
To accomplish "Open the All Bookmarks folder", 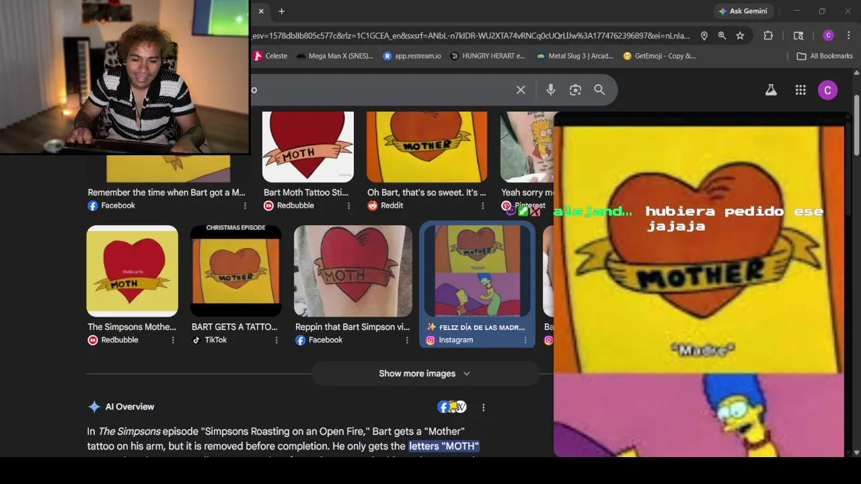I will [x=824, y=56].
